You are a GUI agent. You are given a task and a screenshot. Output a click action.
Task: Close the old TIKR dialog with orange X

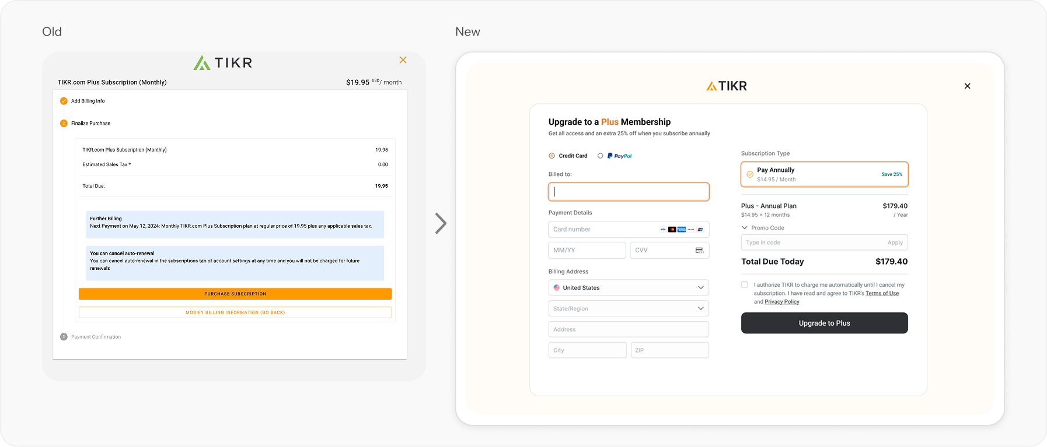point(403,60)
